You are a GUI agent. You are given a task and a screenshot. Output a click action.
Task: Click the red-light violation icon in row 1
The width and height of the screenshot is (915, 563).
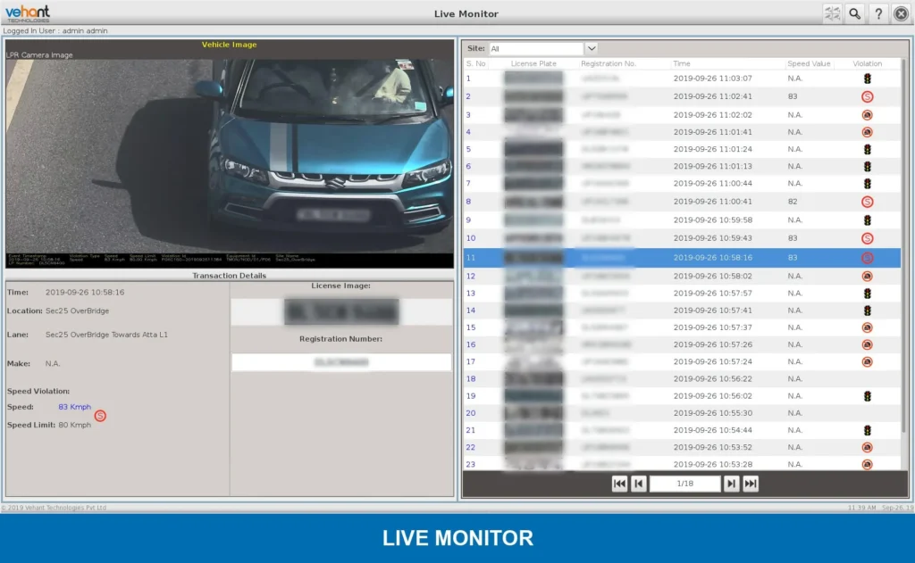coord(867,79)
